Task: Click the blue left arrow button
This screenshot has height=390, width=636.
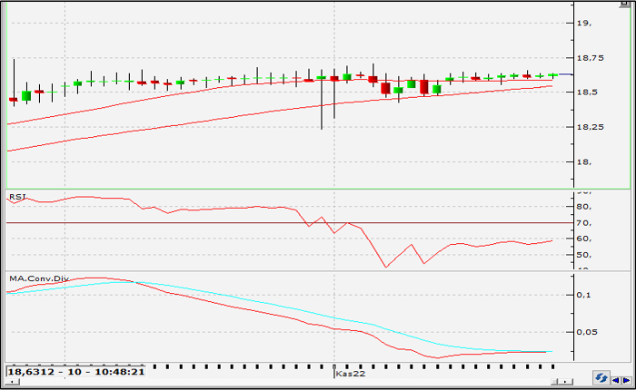Action: click(616, 380)
